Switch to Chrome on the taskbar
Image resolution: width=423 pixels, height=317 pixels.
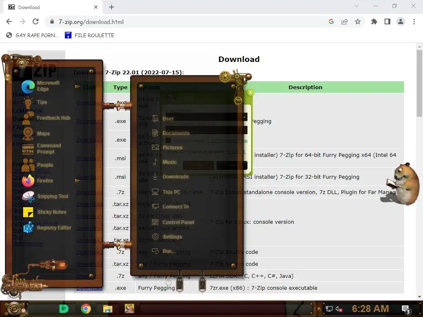point(86,309)
